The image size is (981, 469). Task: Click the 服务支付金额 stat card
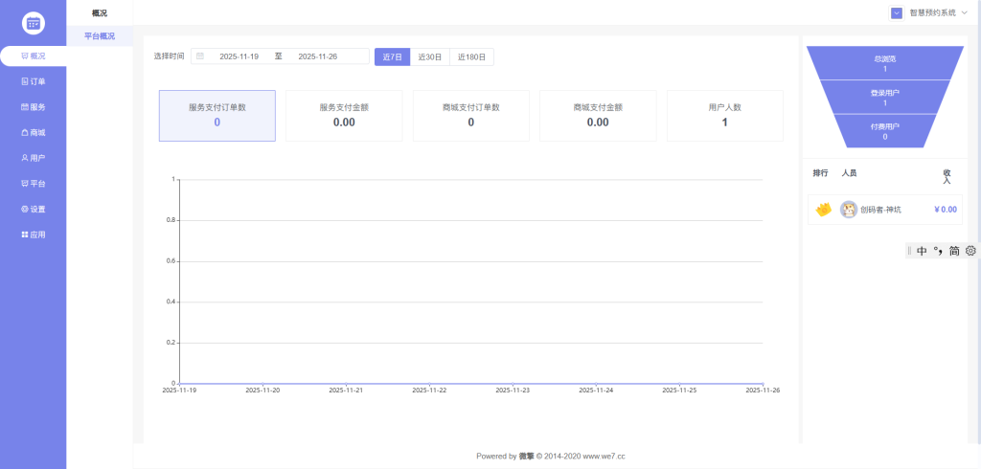(x=344, y=116)
